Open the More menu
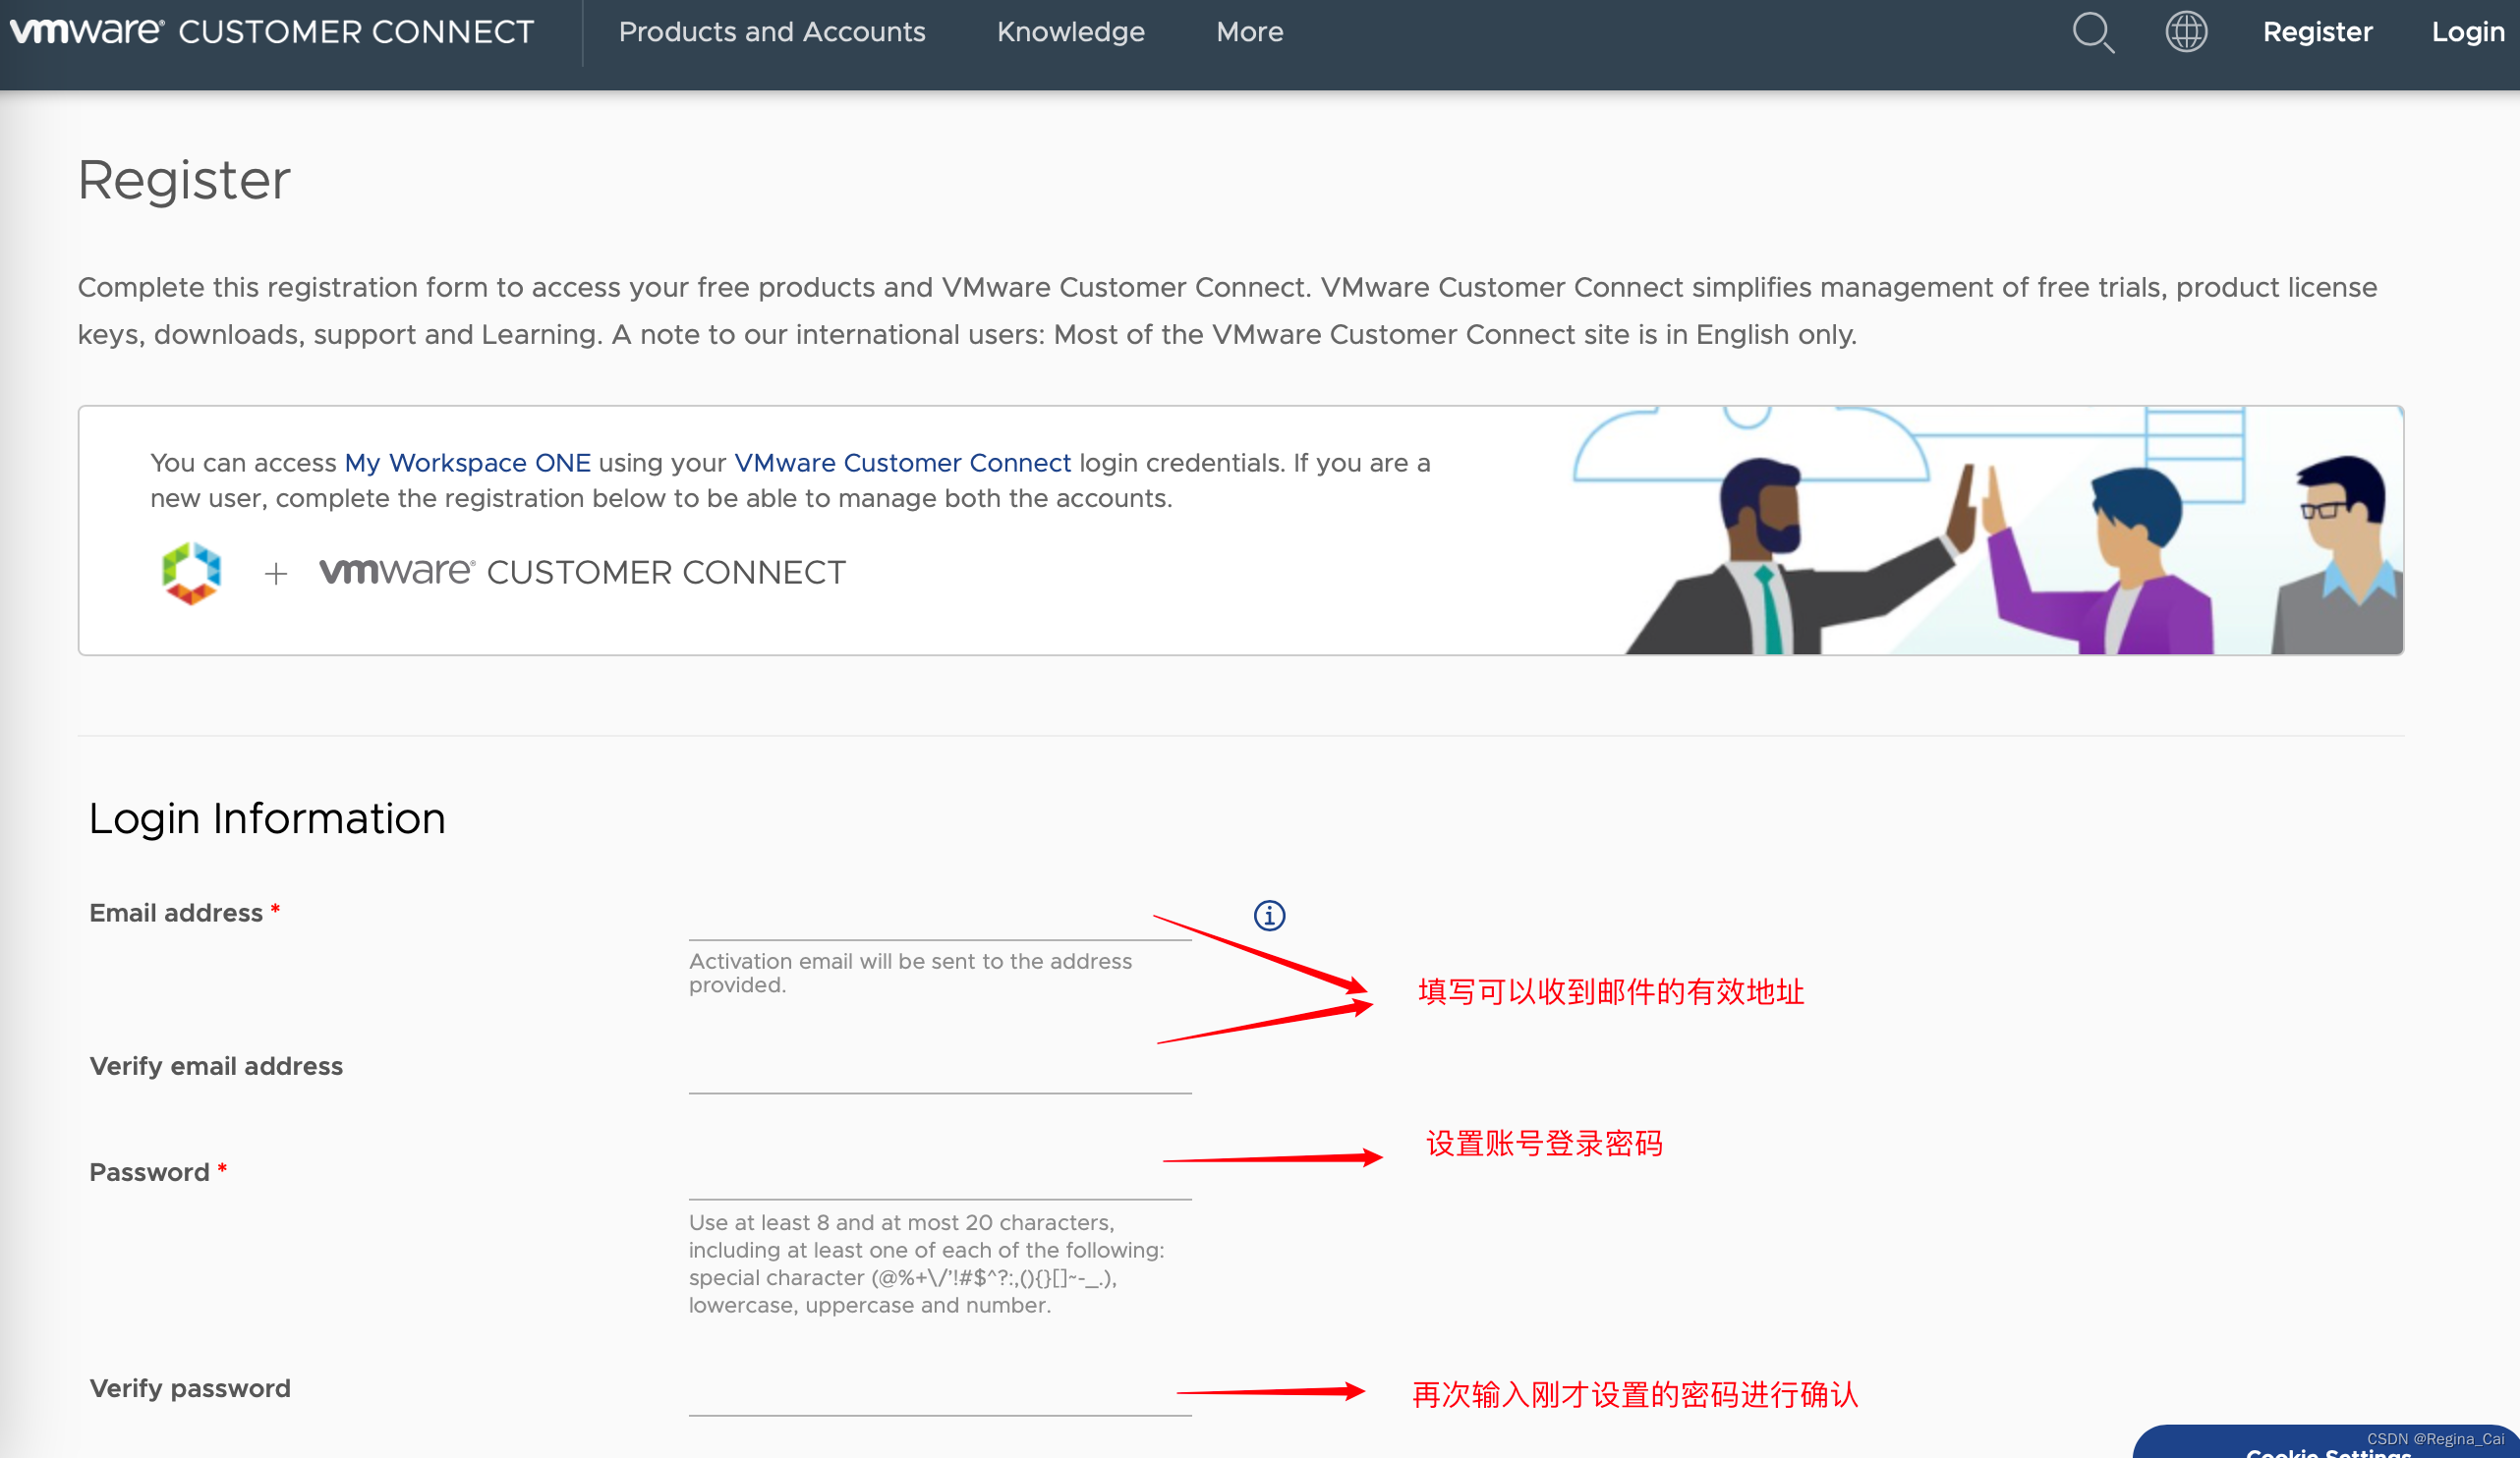 pos(1249,32)
